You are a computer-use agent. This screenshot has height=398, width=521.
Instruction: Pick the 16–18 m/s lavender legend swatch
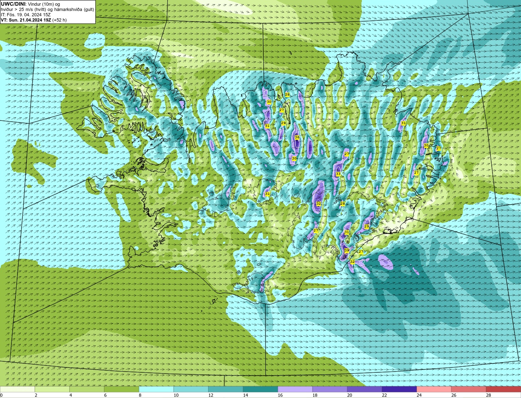295,389
